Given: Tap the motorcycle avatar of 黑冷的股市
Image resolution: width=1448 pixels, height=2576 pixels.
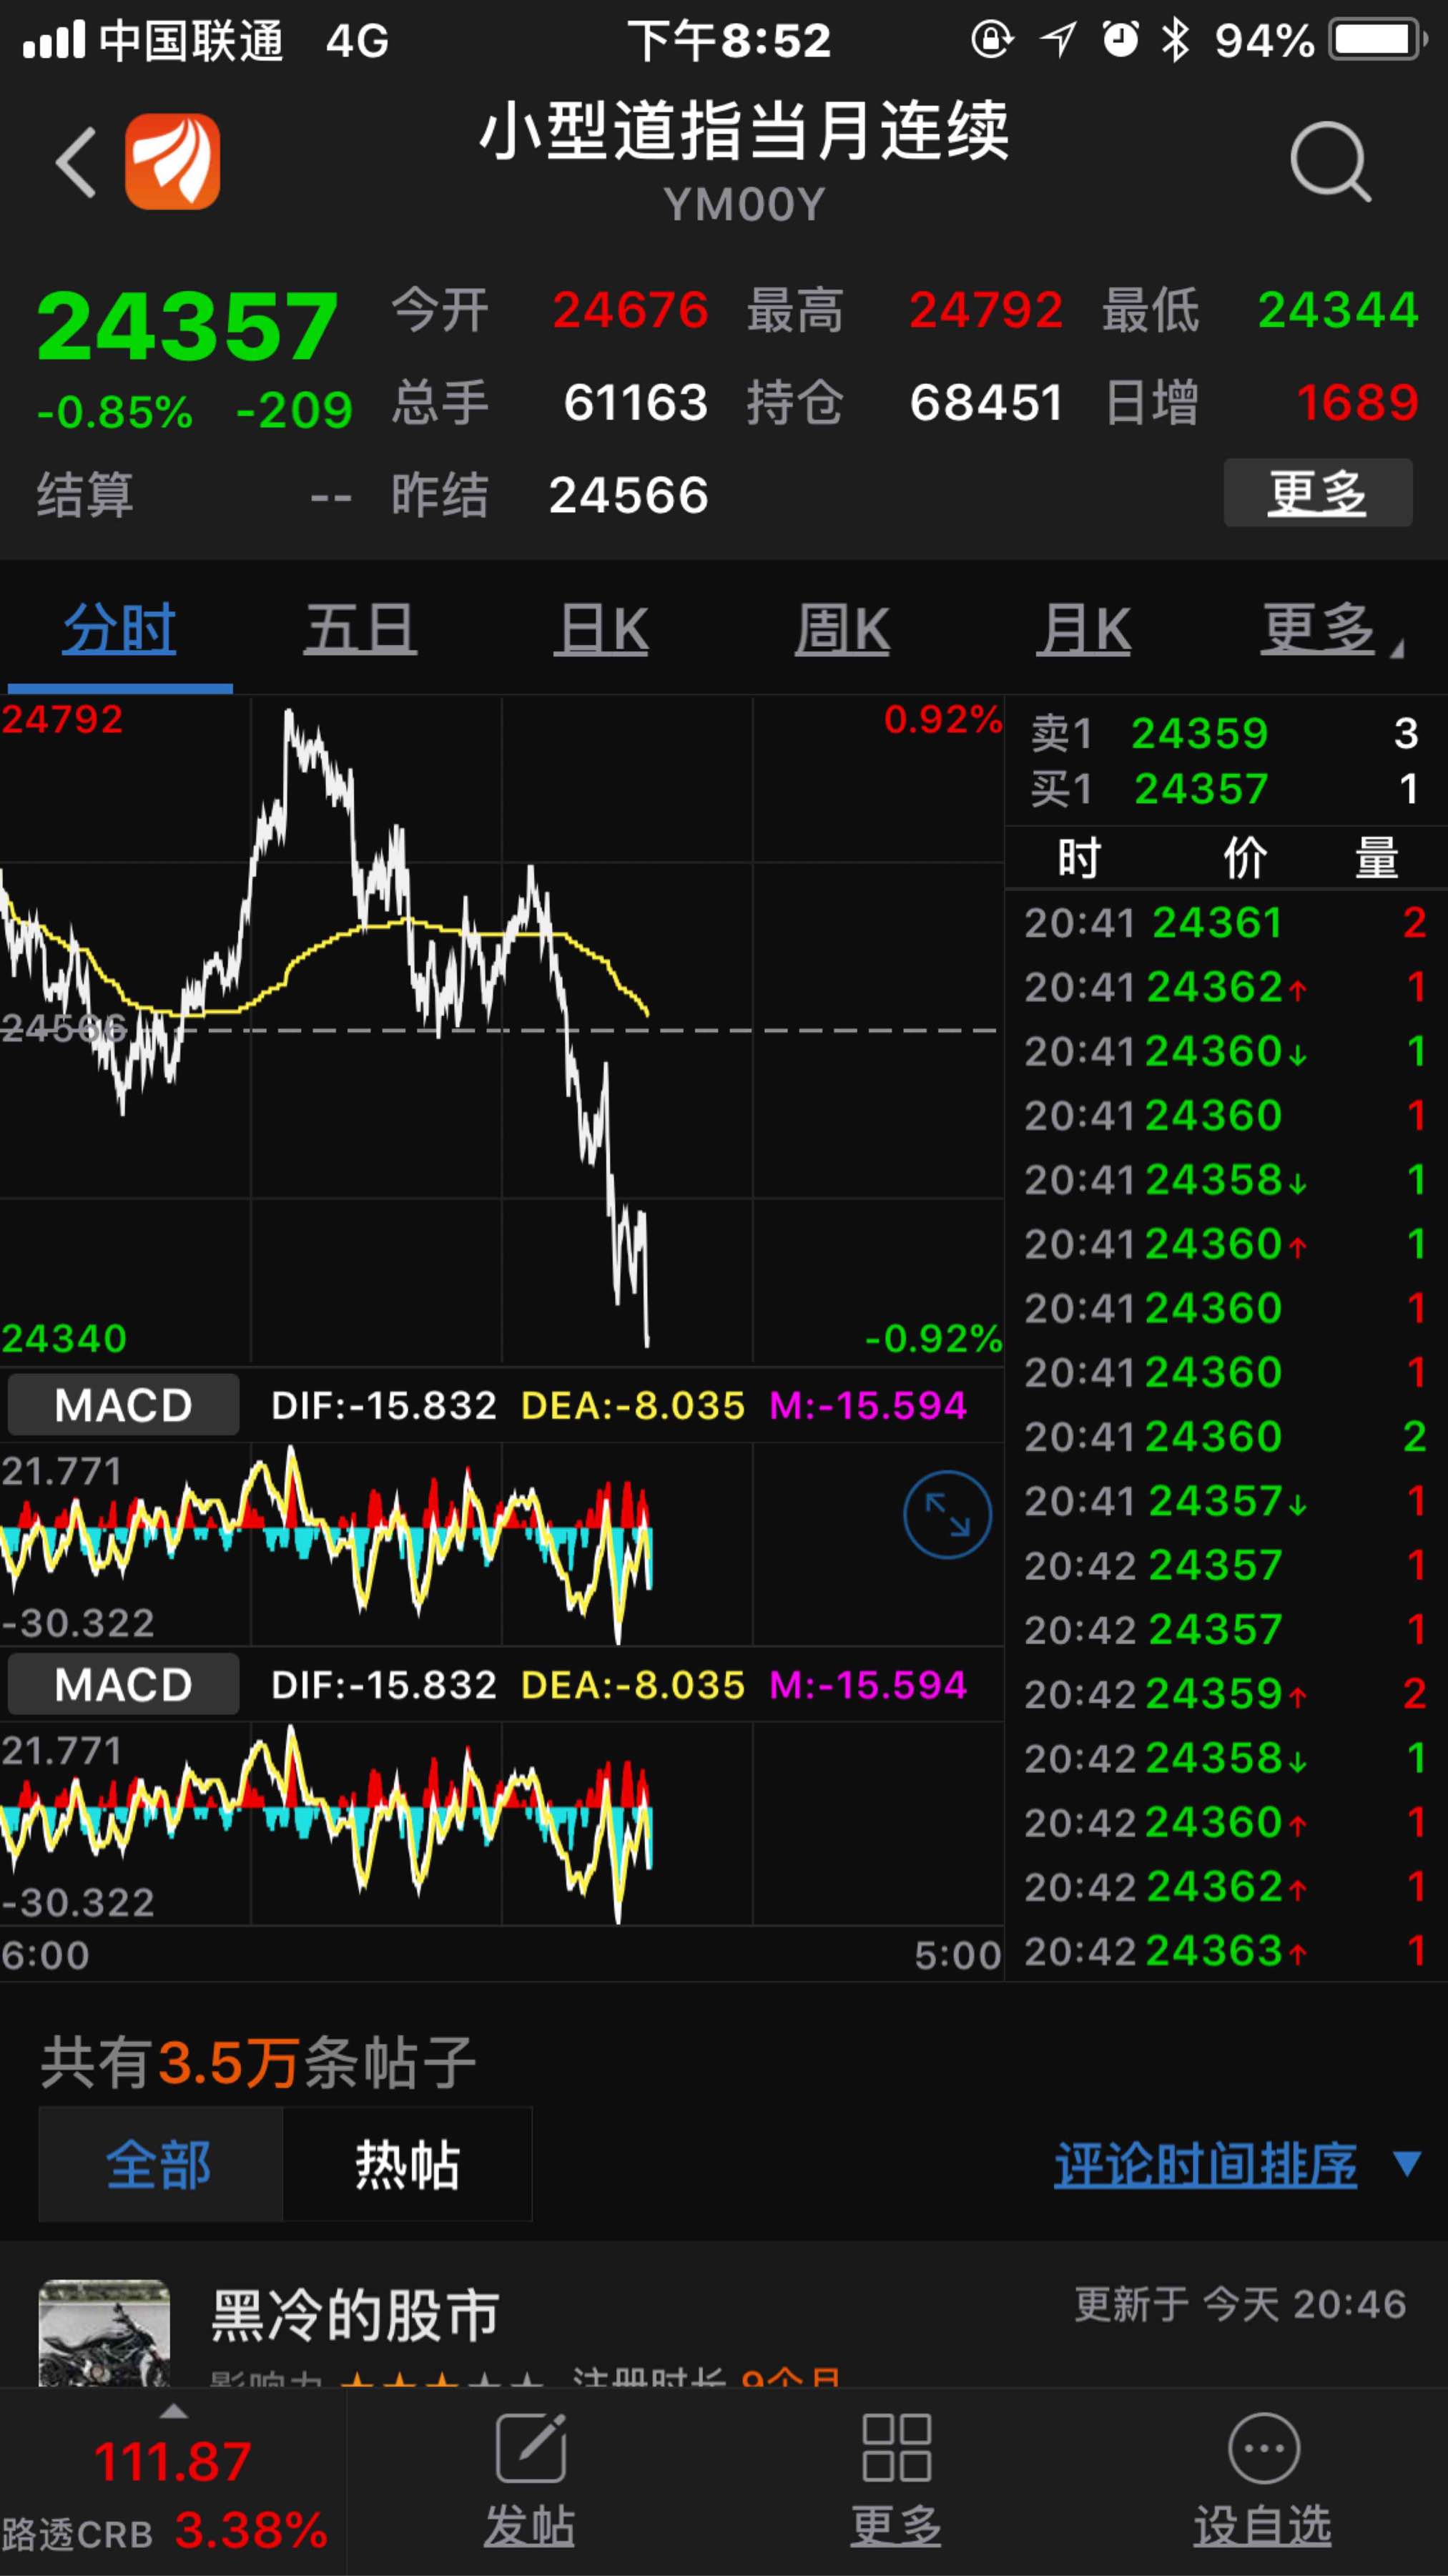Looking at the screenshot, I should tap(104, 2332).
